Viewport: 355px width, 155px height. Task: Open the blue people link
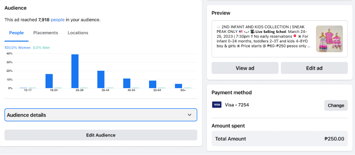pos(58,20)
